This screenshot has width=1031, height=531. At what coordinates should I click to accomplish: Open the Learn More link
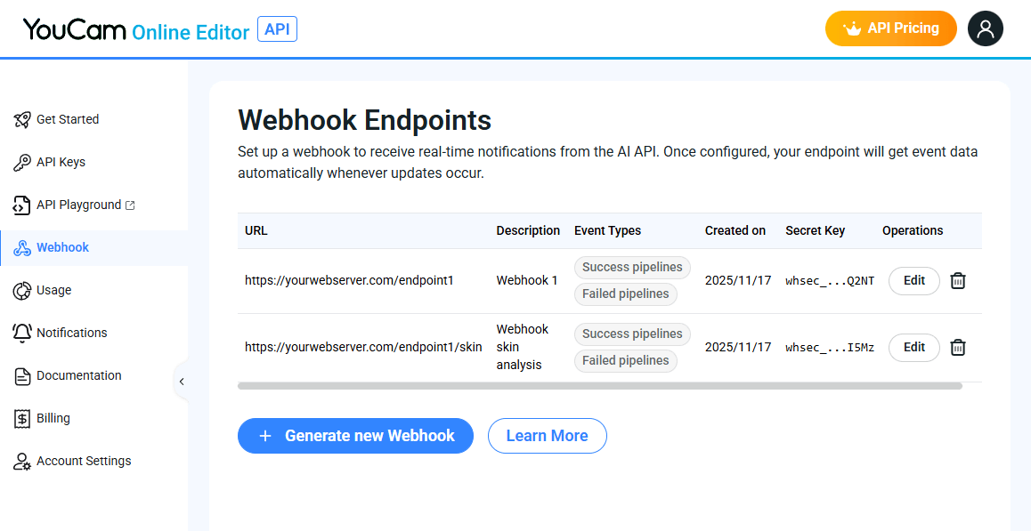click(x=547, y=436)
